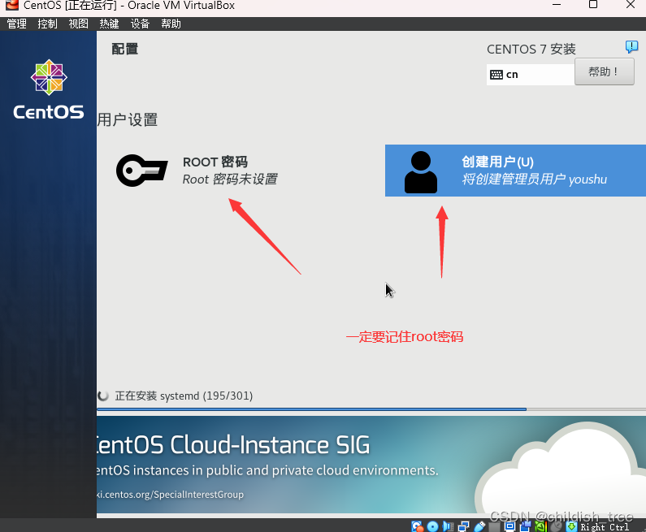Open the 管理 menu
Viewport: 646px width, 532px height.
coord(17,24)
